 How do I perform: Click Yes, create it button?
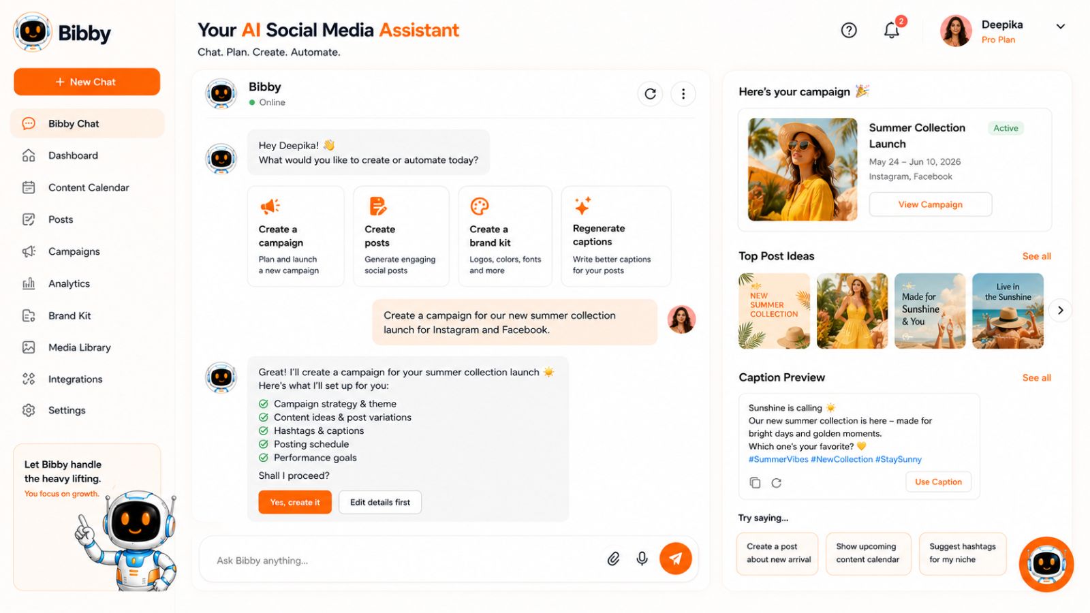[295, 502]
